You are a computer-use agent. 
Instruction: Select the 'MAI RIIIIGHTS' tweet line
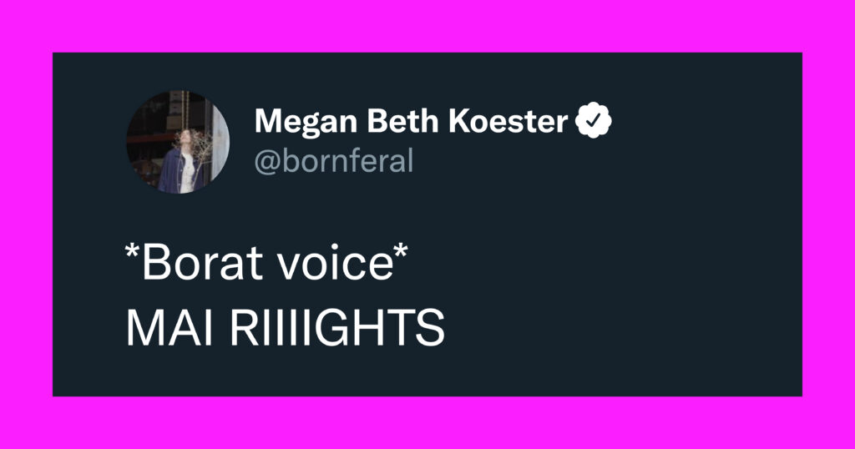[286, 328]
